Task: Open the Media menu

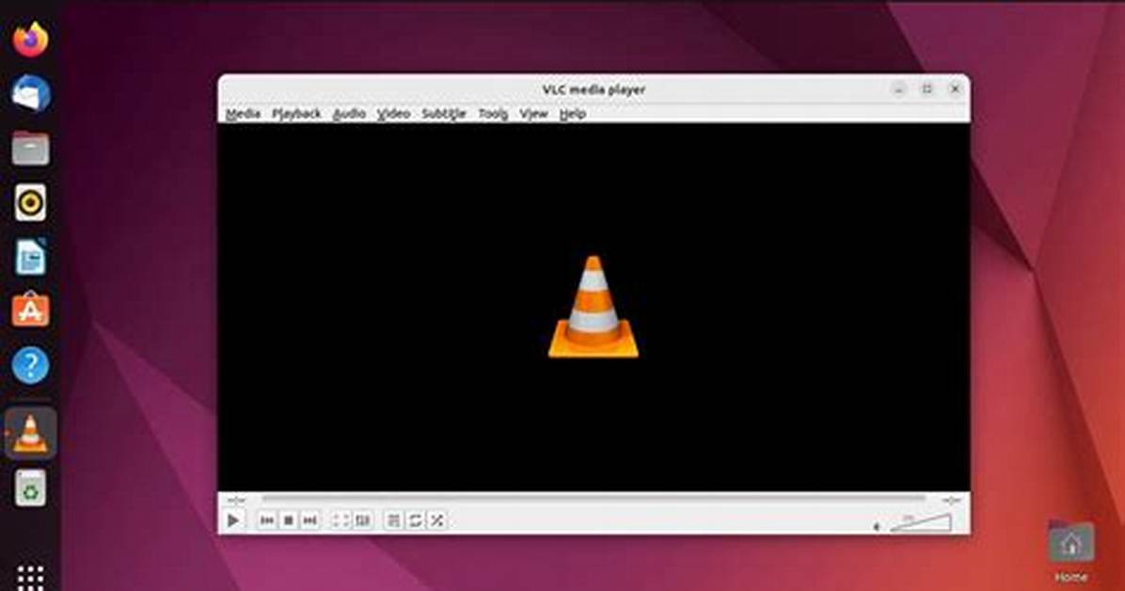Action: click(244, 114)
